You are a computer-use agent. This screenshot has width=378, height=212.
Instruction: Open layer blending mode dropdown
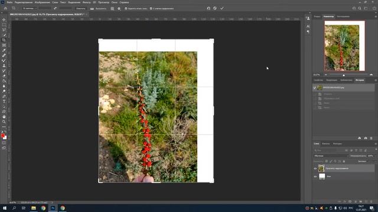(331, 155)
